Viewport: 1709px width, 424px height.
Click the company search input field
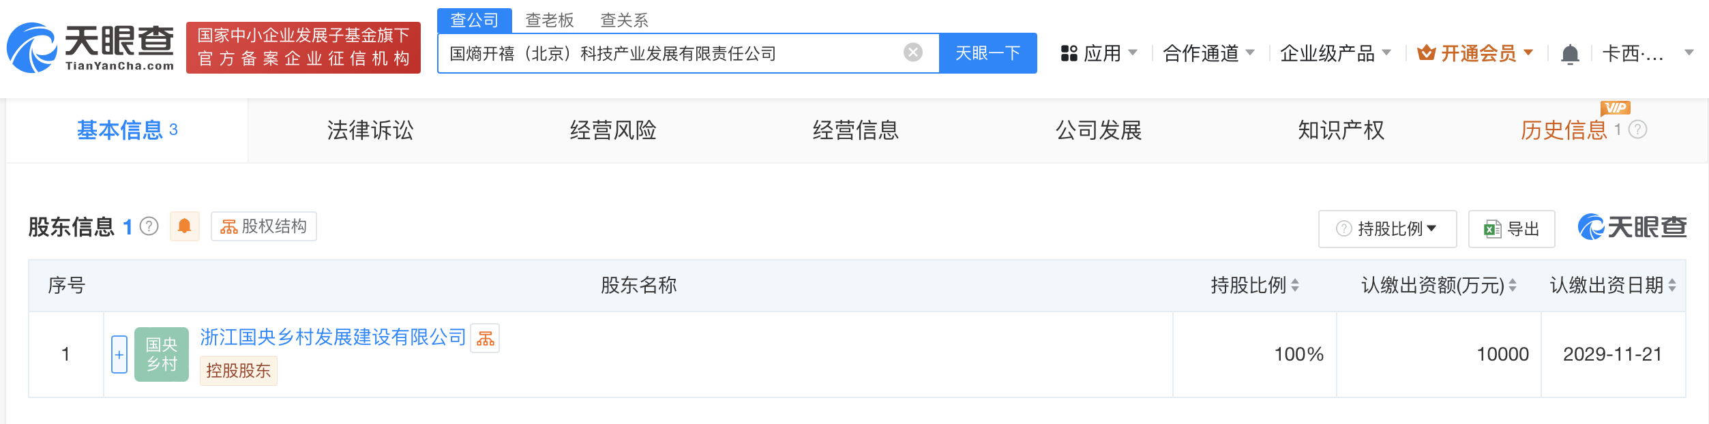tap(668, 53)
